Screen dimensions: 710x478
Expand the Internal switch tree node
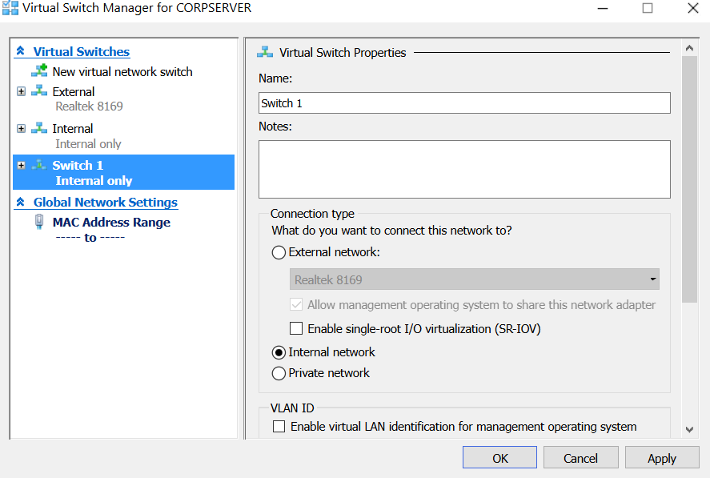click(21, 128)
